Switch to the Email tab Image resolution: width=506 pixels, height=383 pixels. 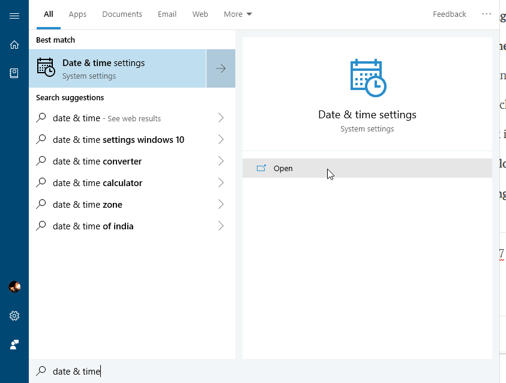(167, 14)
